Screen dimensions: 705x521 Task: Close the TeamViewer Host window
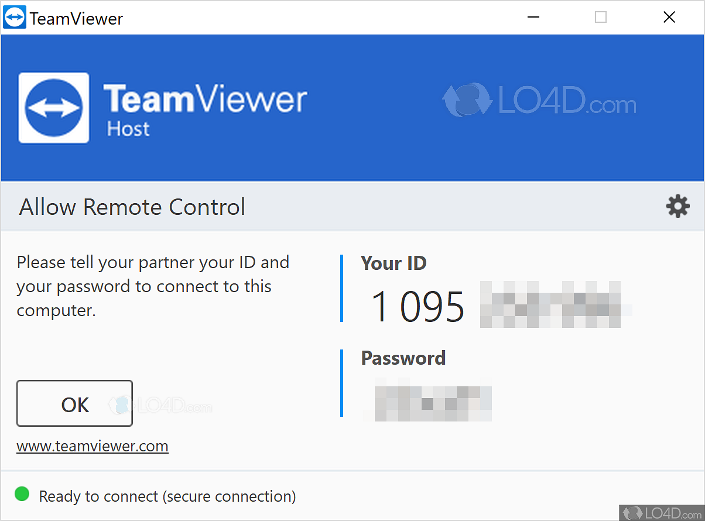coord(669,18)
